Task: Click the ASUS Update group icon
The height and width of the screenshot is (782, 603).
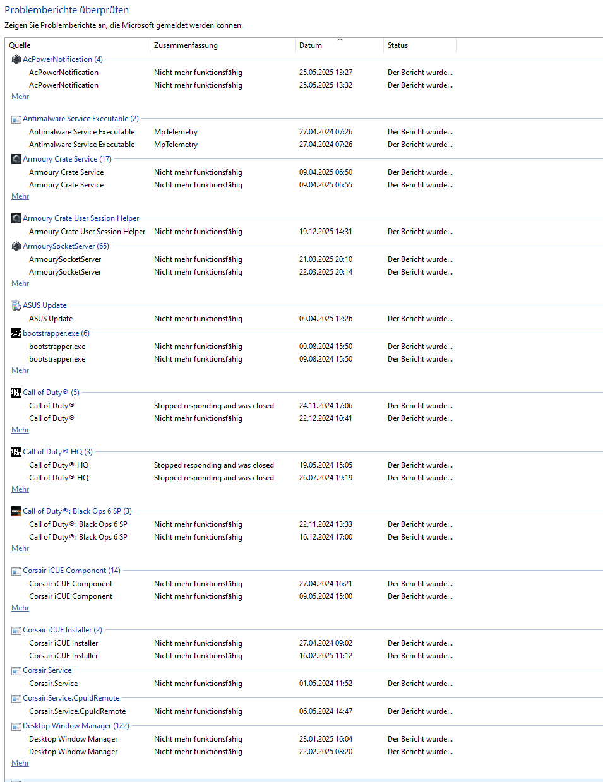Action: (x=16, y=305)
